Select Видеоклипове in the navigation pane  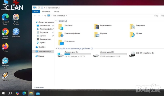44,39
